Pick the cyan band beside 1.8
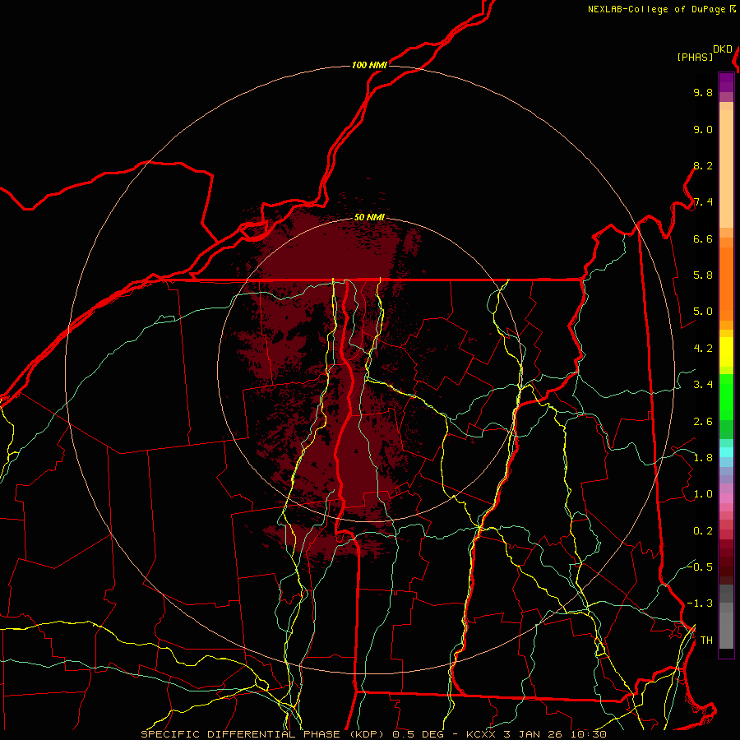Viewport: 740px width, 740px height. [726, 452]
